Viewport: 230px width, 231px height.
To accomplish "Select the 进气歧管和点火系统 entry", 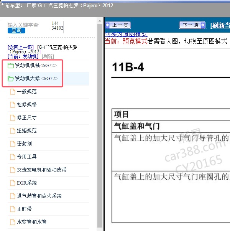I will (39, 196).
